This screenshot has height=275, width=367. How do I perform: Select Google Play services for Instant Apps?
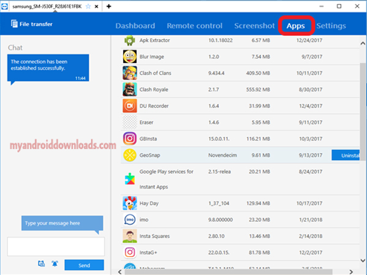pos(166,179)
